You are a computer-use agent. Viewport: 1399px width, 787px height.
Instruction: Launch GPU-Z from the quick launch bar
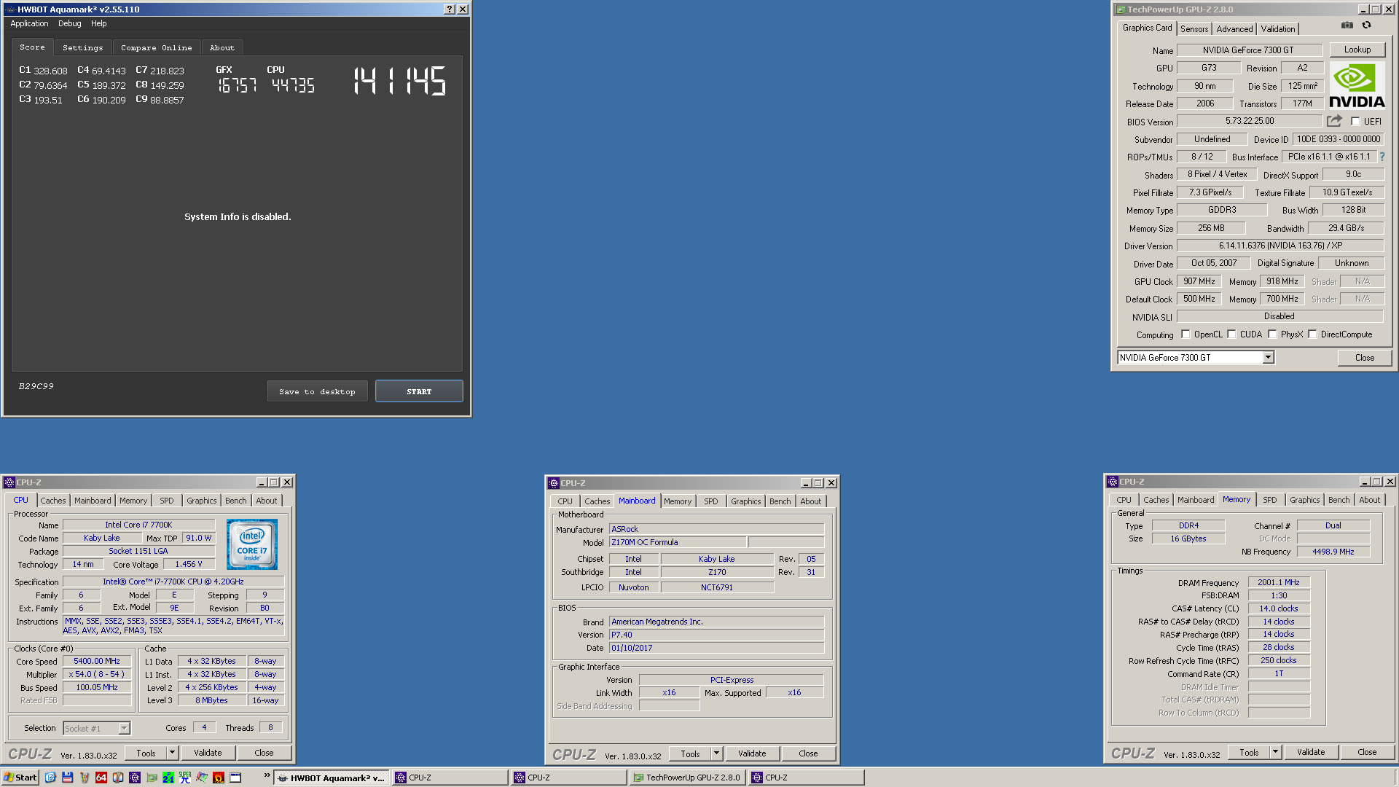tap(151, 778)
